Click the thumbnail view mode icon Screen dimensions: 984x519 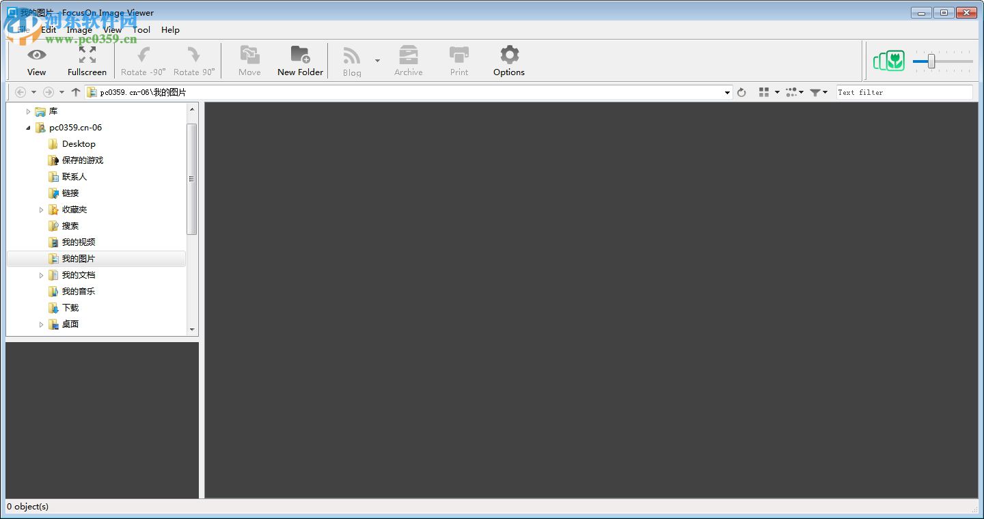click(x=764, y=92)
